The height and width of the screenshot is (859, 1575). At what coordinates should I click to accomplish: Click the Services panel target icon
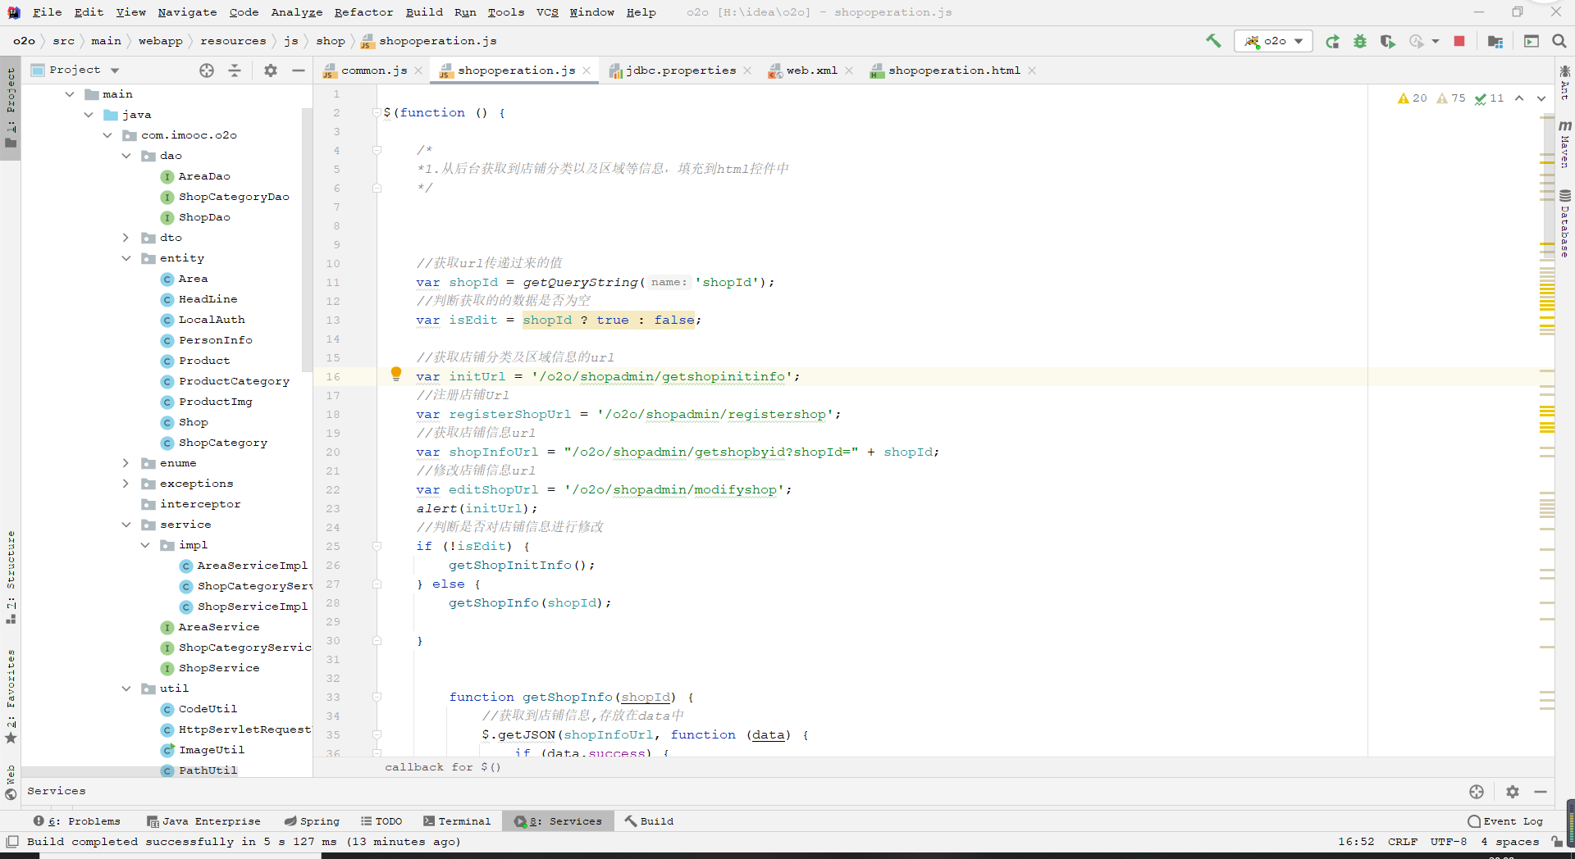pos(1477,792)
